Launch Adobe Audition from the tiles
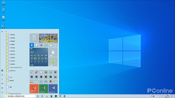Screen dimensions: 175x98 click(x=36, y=77)
